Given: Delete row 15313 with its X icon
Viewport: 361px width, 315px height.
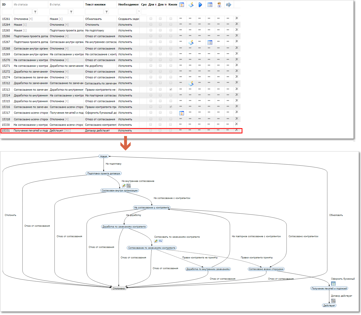Looking at the screenshot, I should click(x=237, y=89).
